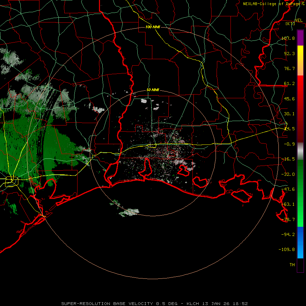Click the 61.2 scale value
306x306 pixels.
click(x=289, y=84)
